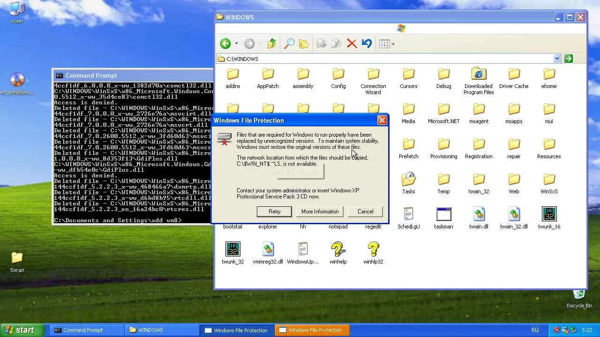Screen dimensions: 600x337
Task: Select the winhlp32 application icon
Action: point(373,254)
